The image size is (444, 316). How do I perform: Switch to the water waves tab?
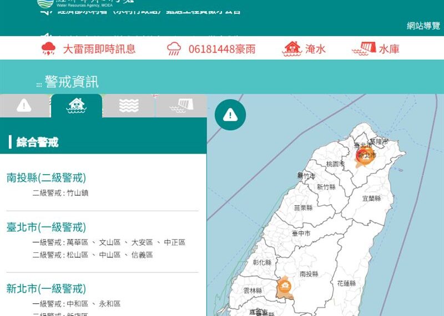click(x=129, y=105)
